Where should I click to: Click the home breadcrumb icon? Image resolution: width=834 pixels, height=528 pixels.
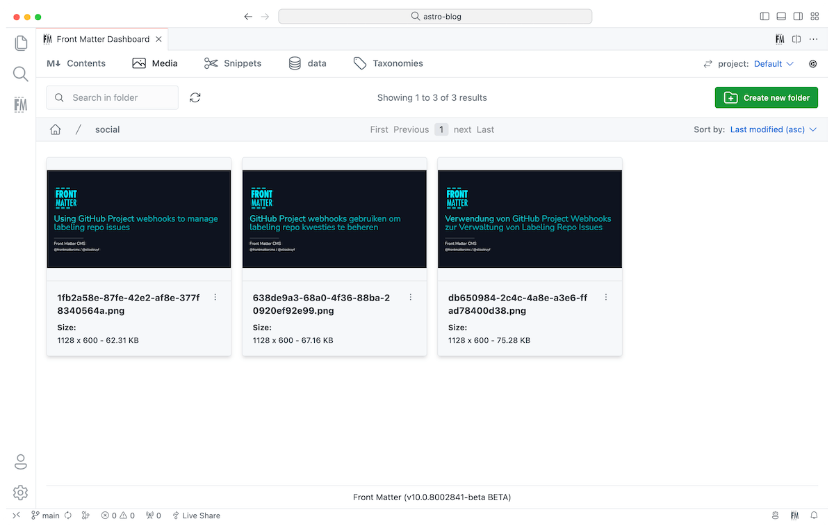(x=55, y=129)
